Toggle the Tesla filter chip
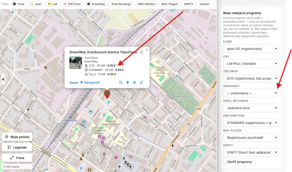This screenshot has height=172, width=292. pyautogui.click(x=18, y=4)
